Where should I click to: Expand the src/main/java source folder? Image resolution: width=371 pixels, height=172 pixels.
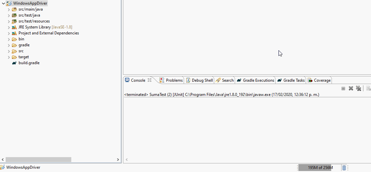click(9, 9)
